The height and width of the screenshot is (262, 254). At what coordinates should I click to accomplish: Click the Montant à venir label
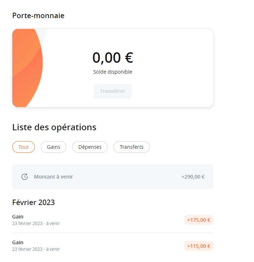coord(53,177)
